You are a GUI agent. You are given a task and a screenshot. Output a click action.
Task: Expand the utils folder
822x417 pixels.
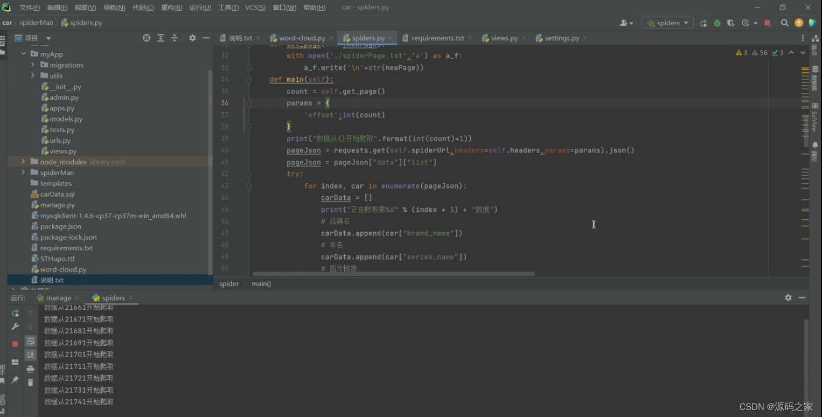33,75
